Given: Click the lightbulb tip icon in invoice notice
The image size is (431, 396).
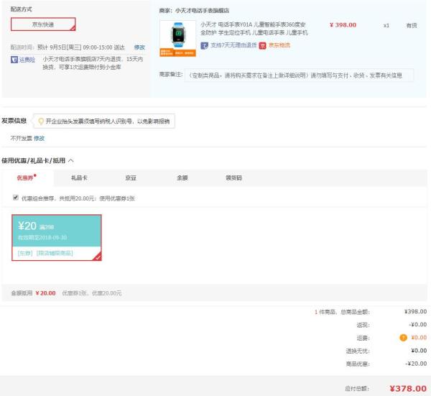Looking at the screenshot, I should coord(41,121).
